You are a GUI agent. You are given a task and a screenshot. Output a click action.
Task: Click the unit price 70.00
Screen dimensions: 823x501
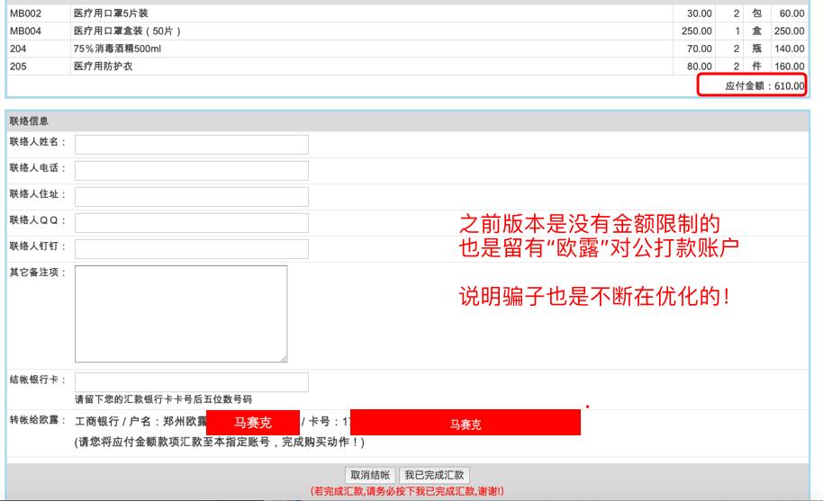[699, 49]
